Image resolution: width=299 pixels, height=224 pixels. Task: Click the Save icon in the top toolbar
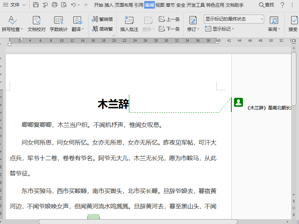(36, 4)
